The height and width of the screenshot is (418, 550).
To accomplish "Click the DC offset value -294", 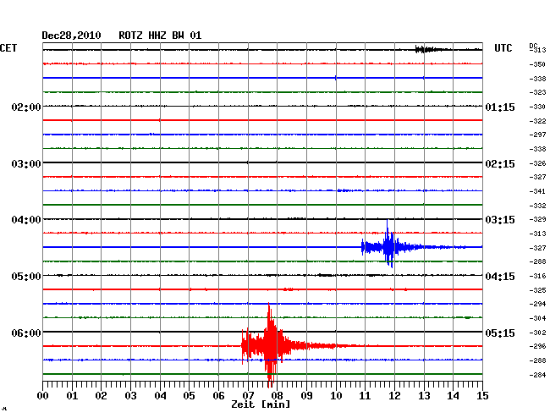I will (x=537, y=304).
